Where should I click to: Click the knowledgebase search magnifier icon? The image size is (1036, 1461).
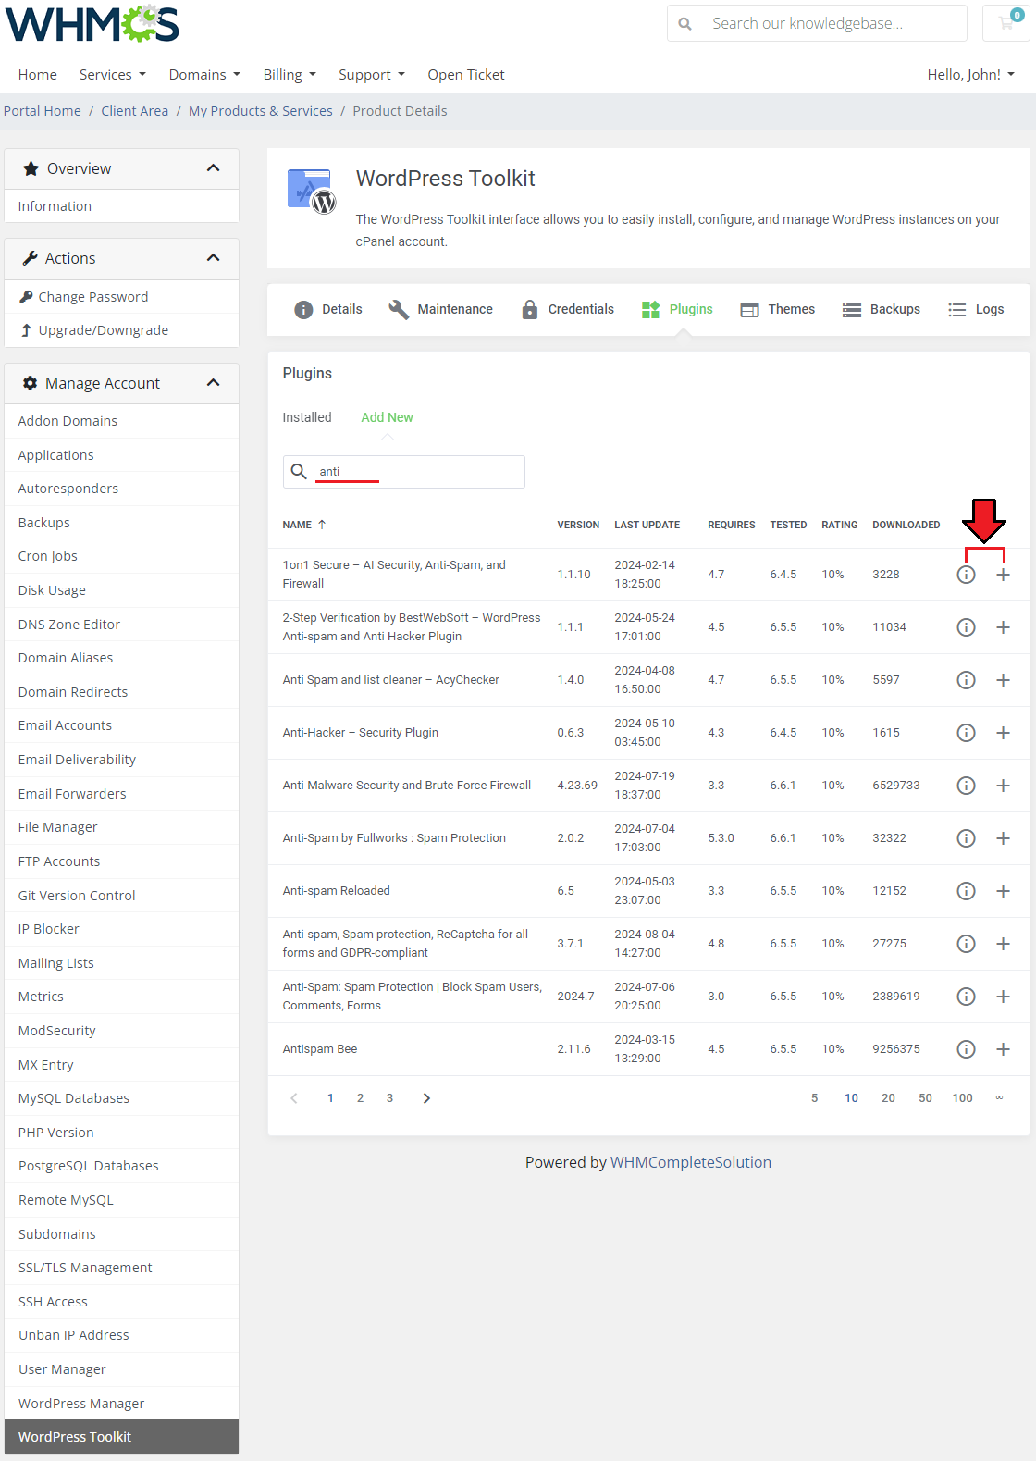(684, 24)
